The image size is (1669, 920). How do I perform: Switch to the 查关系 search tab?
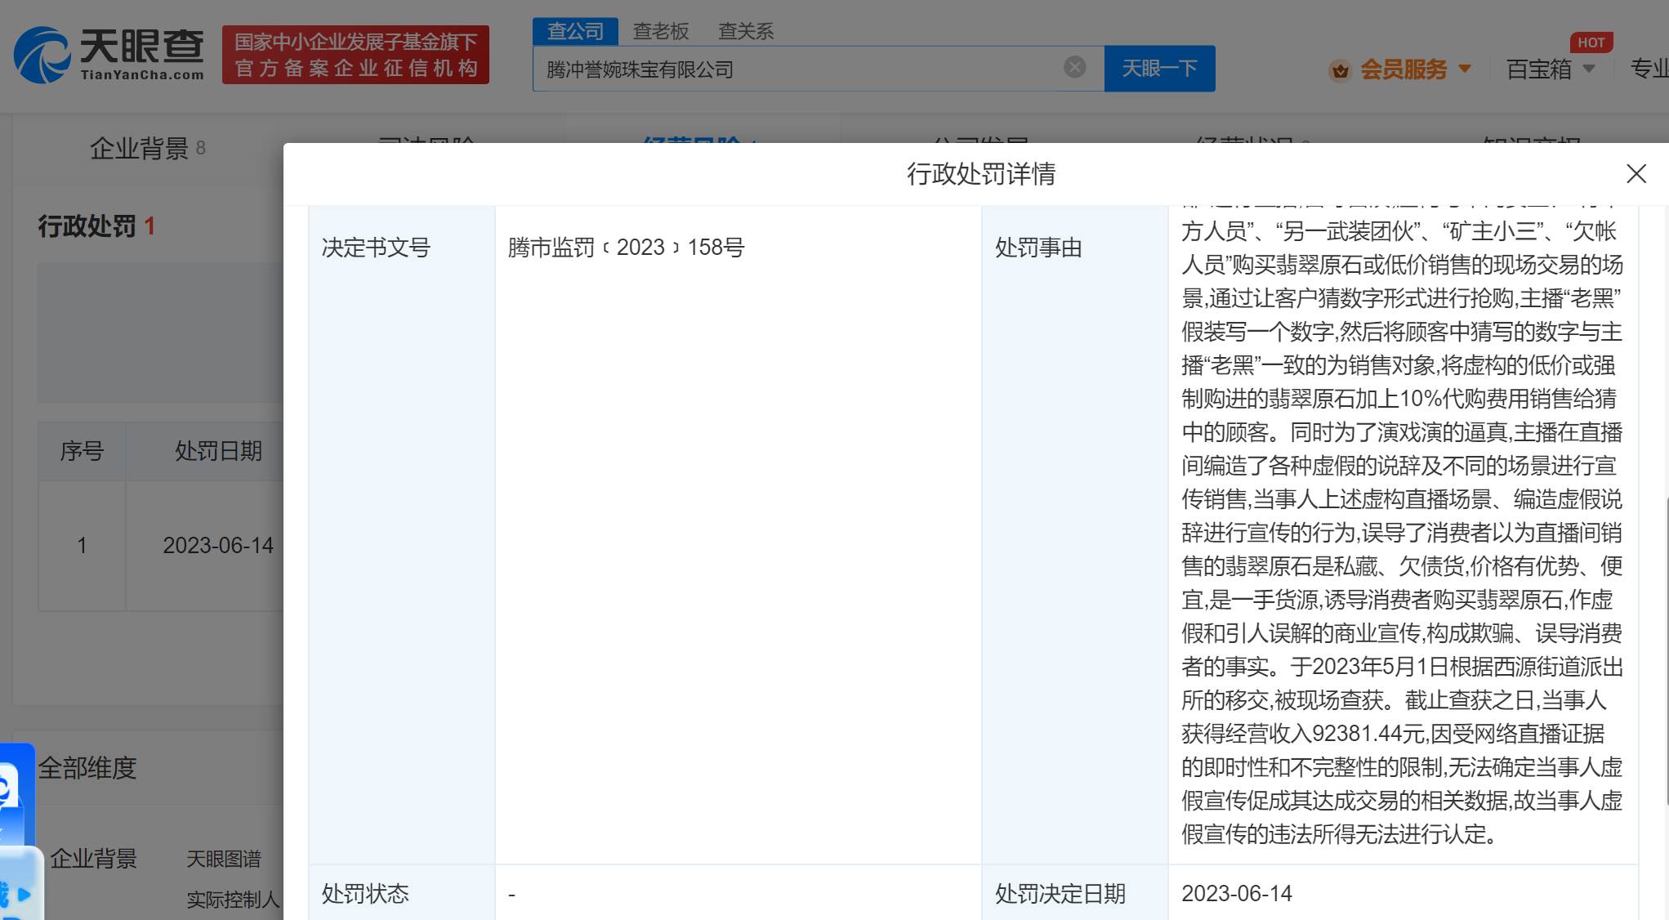click(745, 32)
